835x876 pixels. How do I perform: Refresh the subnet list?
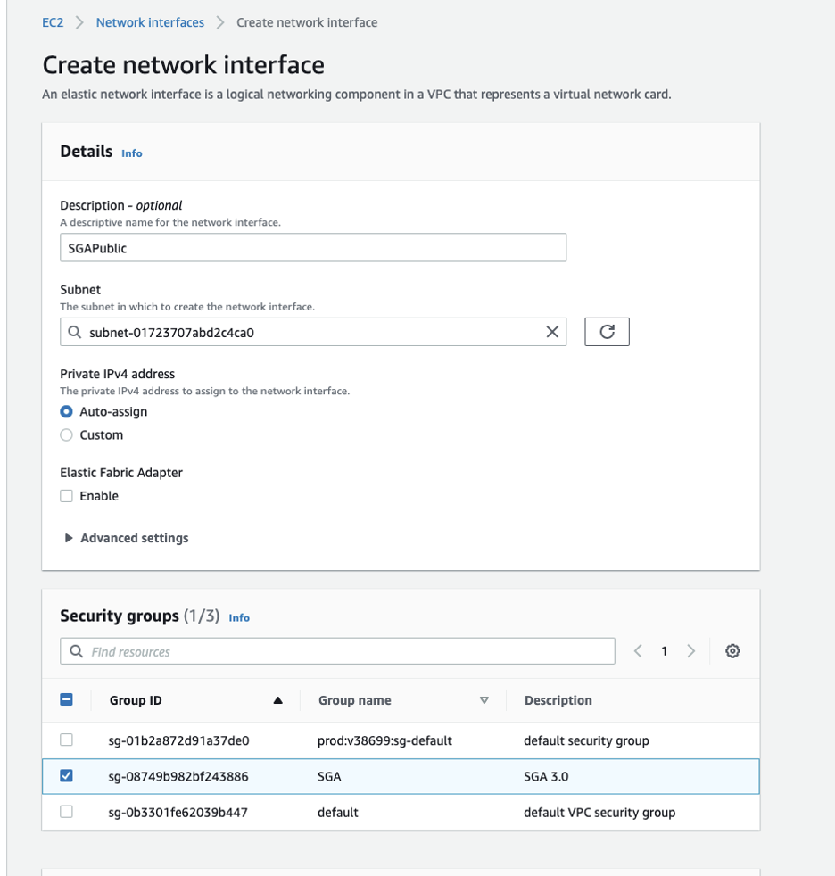coord(607,331)
